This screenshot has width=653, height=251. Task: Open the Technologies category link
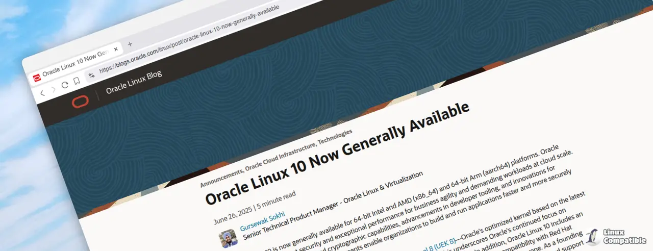point(335,136)
